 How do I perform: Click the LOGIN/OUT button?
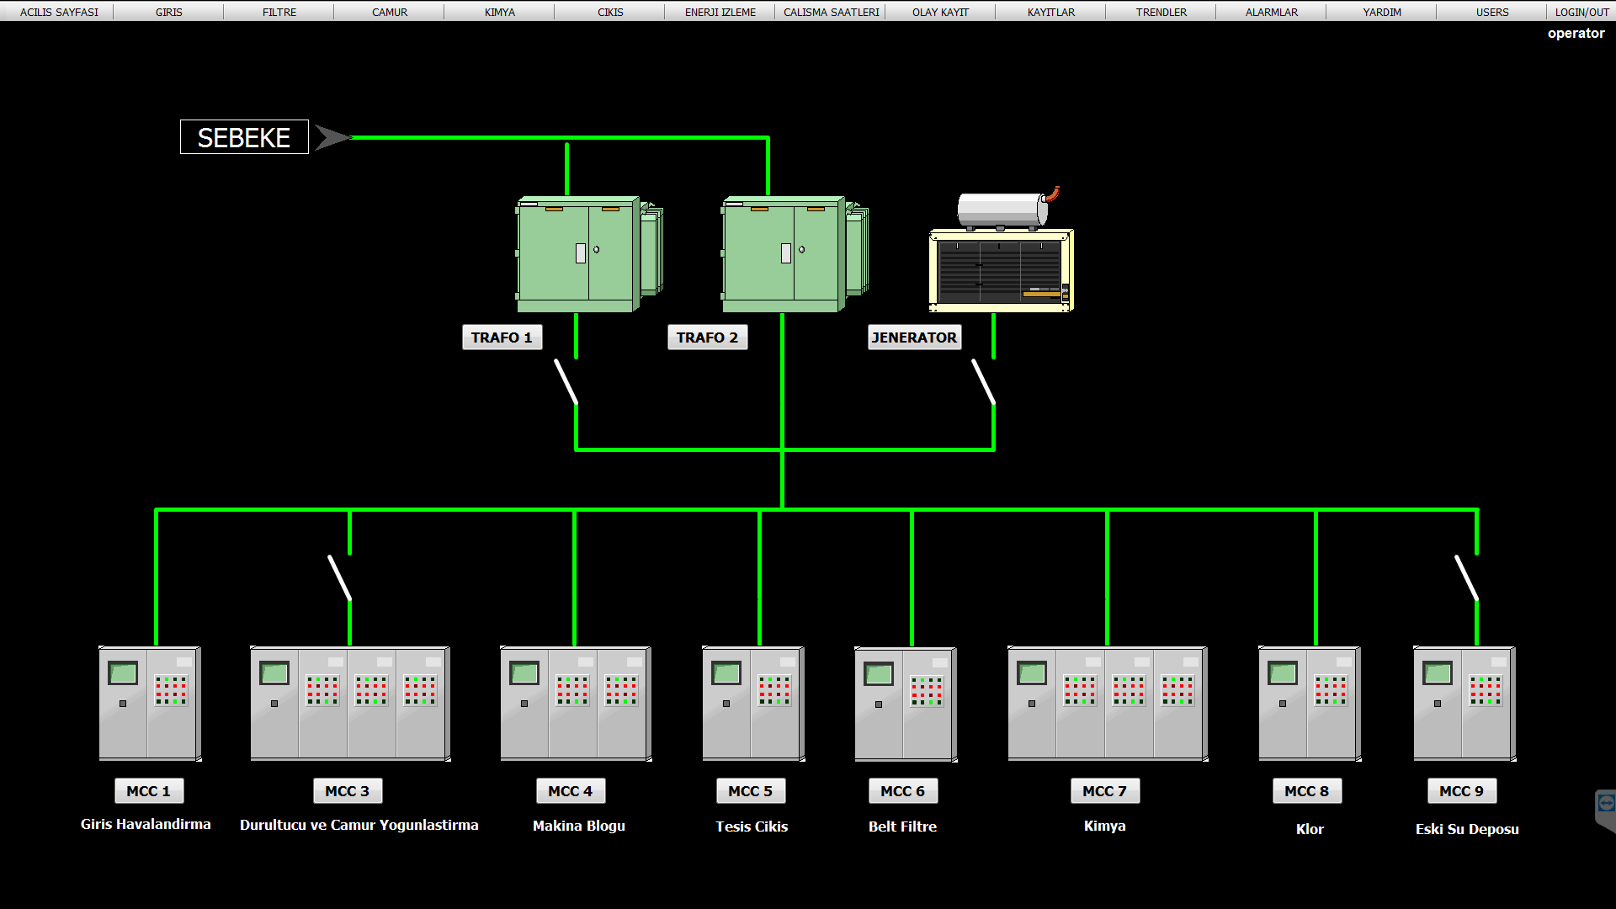point(1581,12)
